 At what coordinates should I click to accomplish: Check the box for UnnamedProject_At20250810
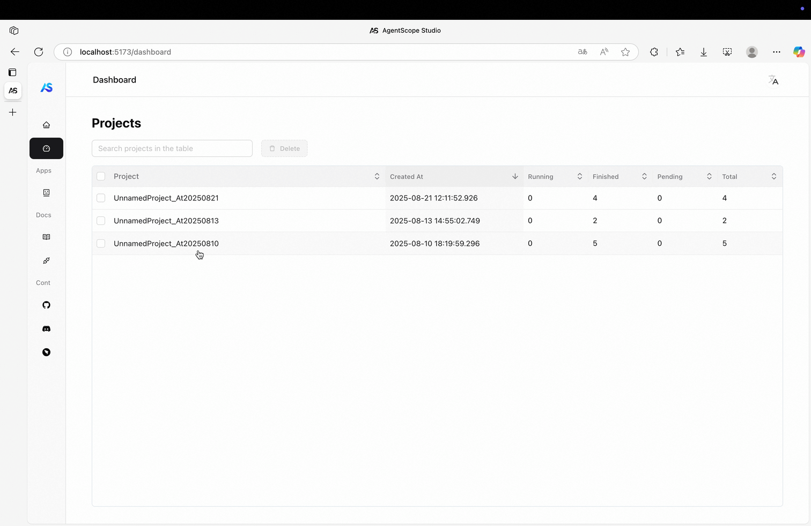click(101, 243)
